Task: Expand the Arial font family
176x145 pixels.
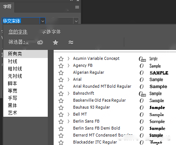Action: point(68,80)
